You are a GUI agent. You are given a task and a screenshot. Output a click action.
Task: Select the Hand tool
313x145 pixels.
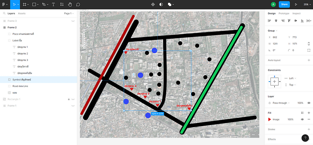point(70,5)
